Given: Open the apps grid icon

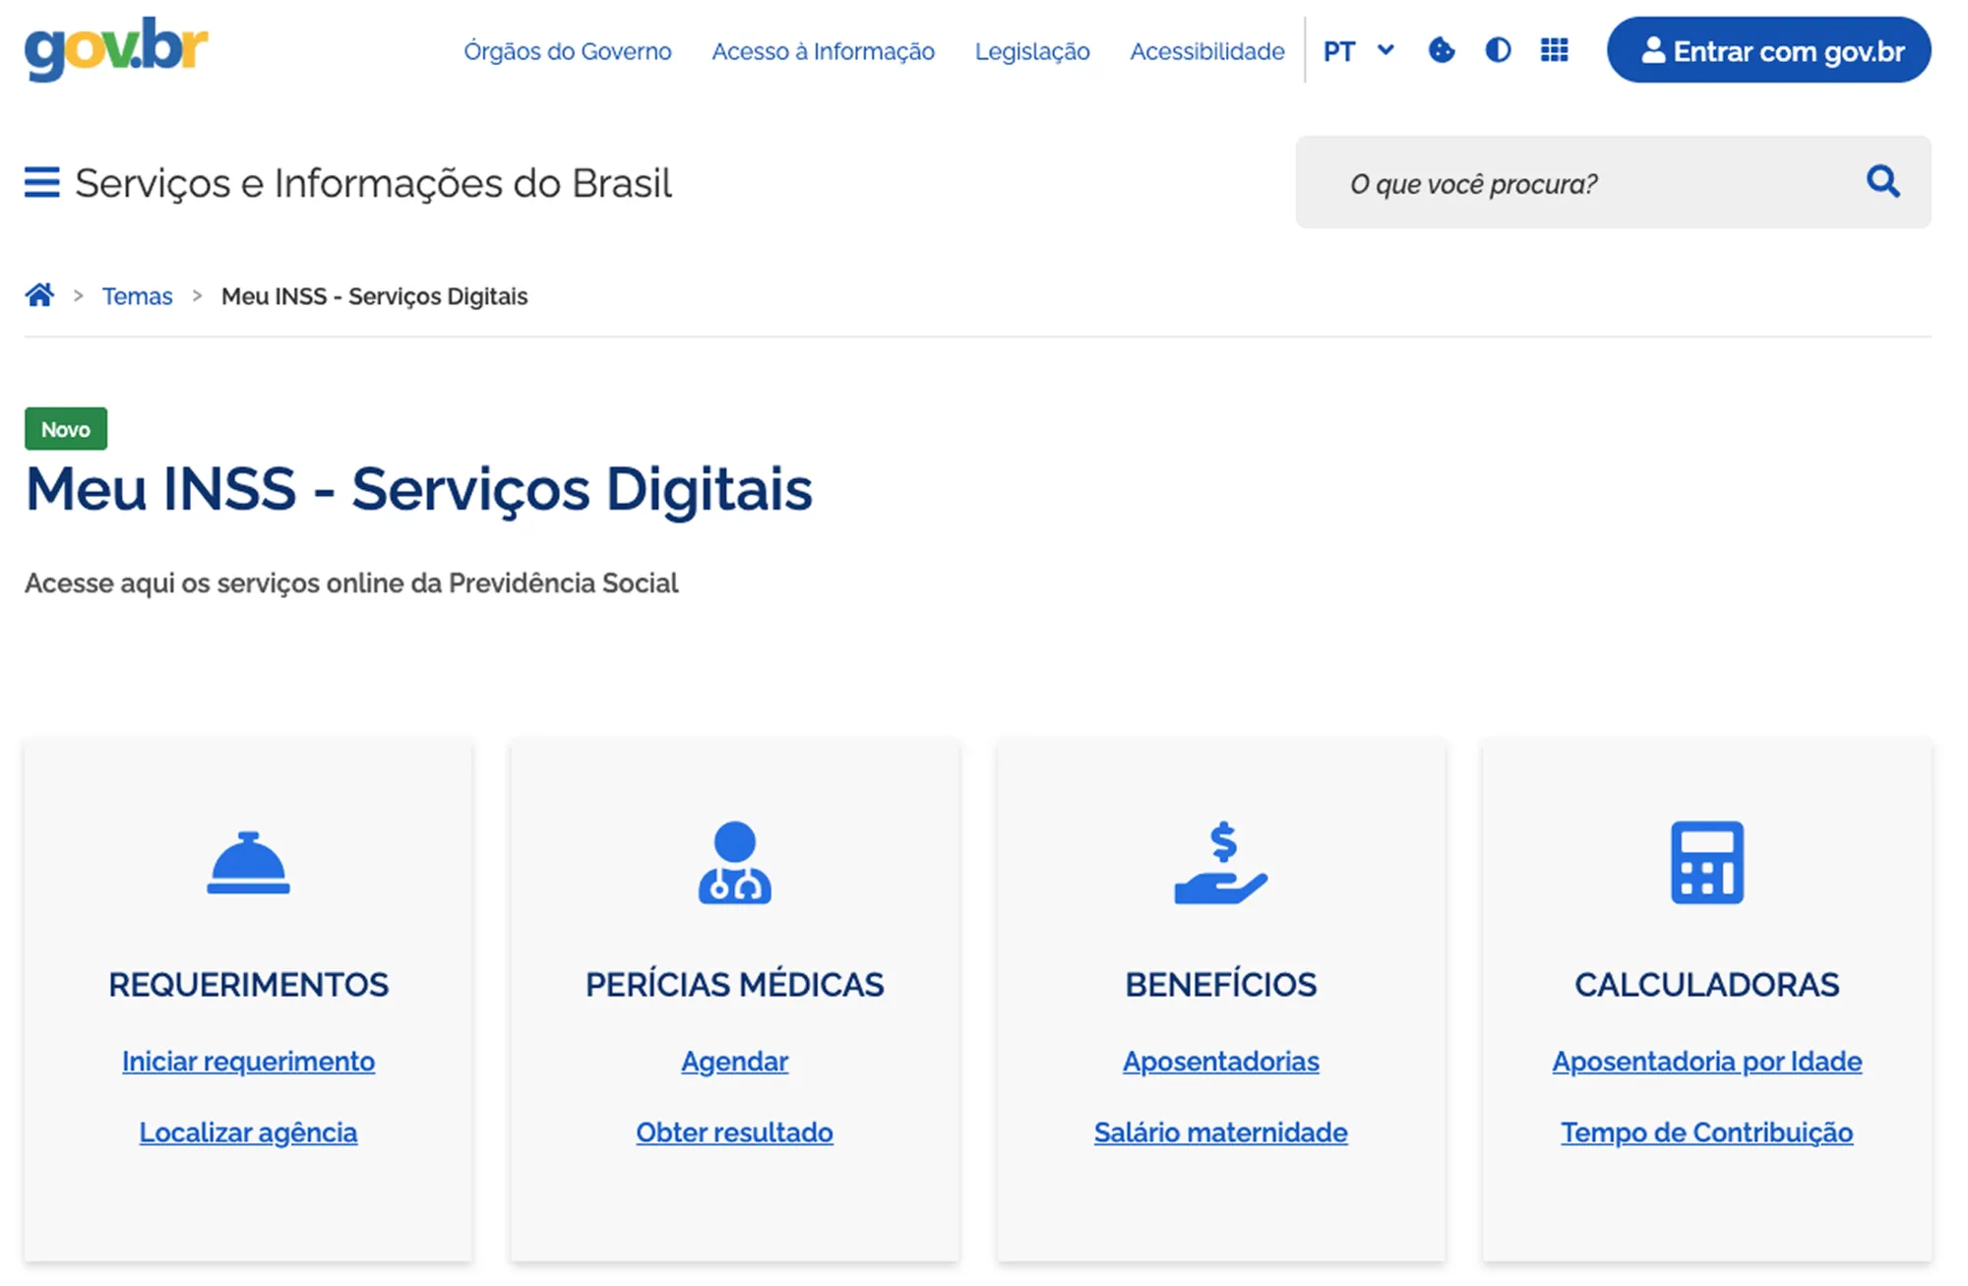Looking at the screenshot, I should (1554, 50).
